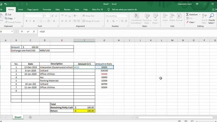Click Tell me what you want to do
This screenshot has width=217, height=122.
coord(124,9)
